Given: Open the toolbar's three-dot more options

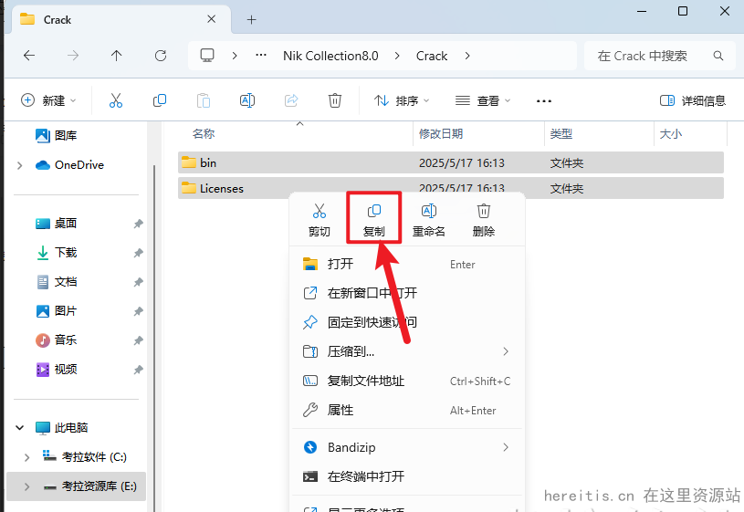Looking at the screenshot, I should tap(544, 101).
